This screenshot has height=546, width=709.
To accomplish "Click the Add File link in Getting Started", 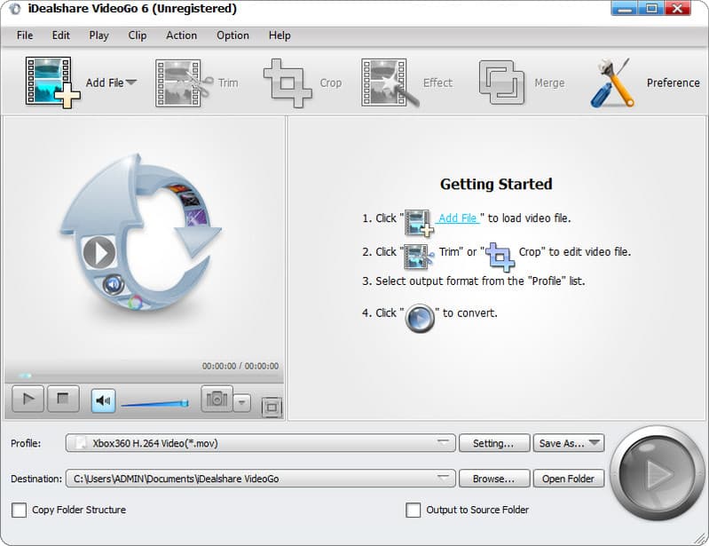I will [458, 218].
